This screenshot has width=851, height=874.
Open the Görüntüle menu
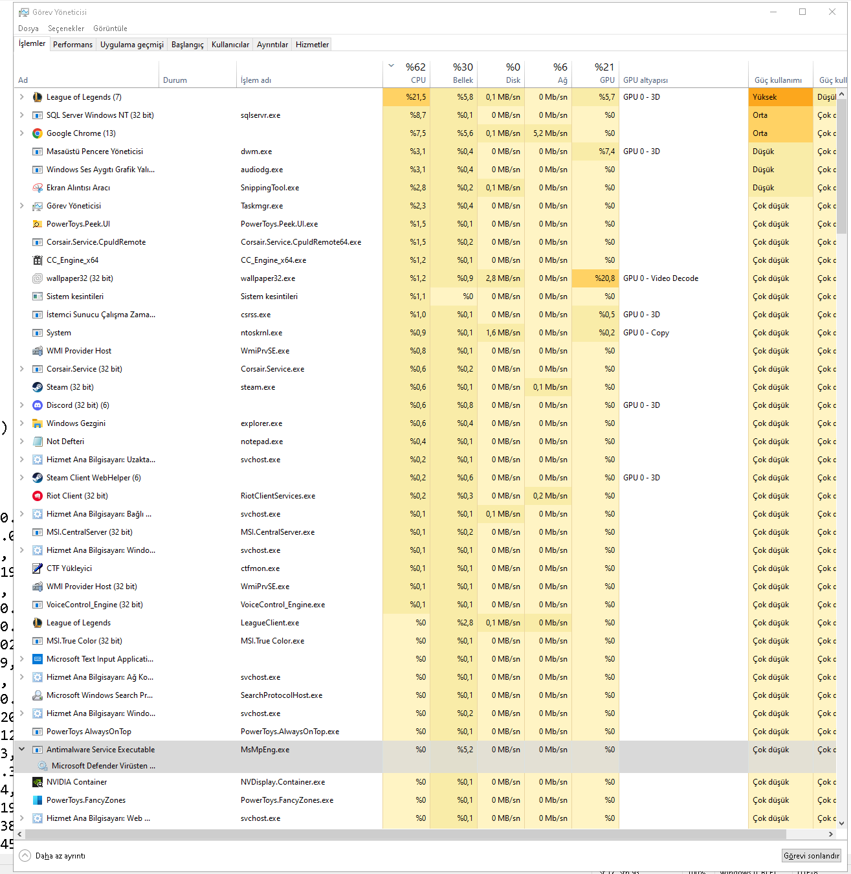click(110, 28)
